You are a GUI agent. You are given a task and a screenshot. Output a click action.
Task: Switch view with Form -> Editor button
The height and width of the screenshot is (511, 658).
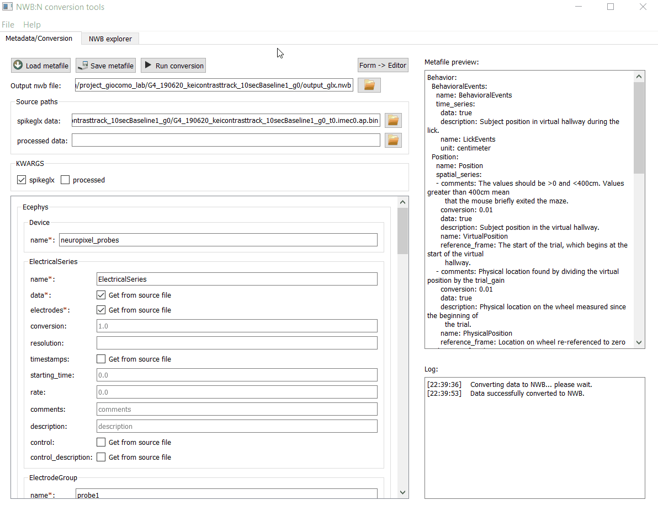[383, 66]
